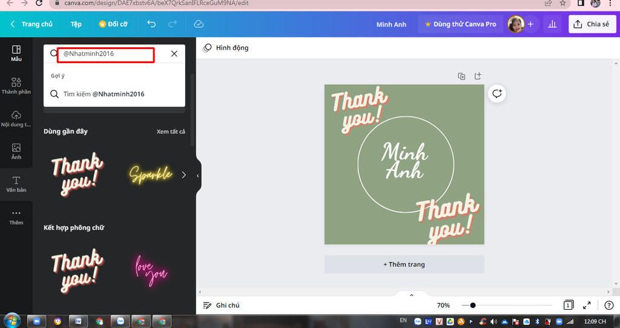620x328 pixels.
Task: Click the browser address bar URL
Action: pos(157,3)
